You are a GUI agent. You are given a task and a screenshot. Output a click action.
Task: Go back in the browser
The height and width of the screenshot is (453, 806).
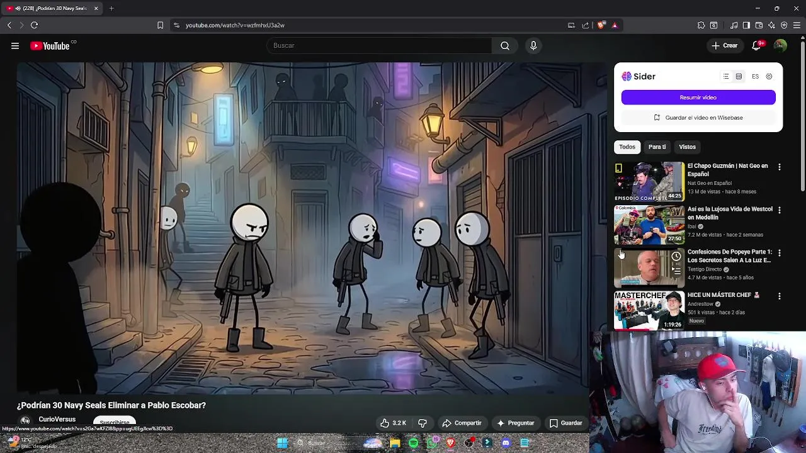point(9,25)
